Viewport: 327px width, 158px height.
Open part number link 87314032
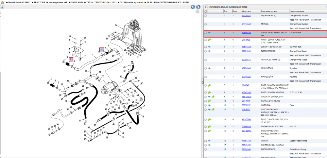(x=246, y=16)
